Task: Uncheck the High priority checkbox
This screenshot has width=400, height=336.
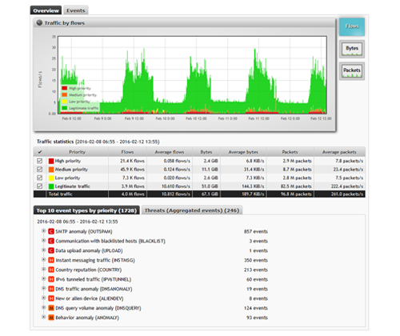Action: (x=40, y=161)
